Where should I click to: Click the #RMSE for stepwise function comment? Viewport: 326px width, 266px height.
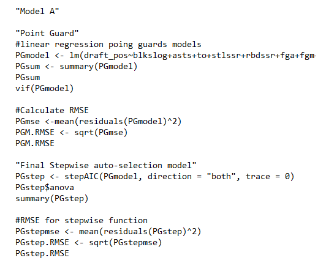tap(81, 220)
